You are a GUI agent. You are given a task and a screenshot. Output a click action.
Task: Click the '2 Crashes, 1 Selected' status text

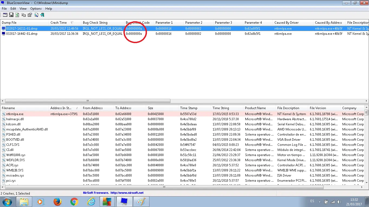(x=15, y=194)
